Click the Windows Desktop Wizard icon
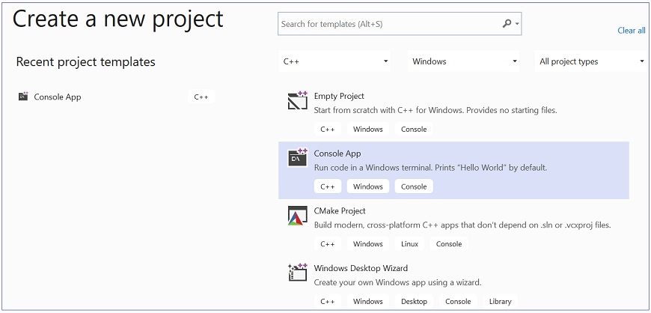The image size is (651, 313). pos(297,273)
